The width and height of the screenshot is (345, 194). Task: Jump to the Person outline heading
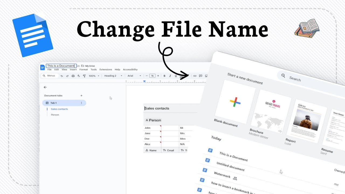tap(55, 115)
